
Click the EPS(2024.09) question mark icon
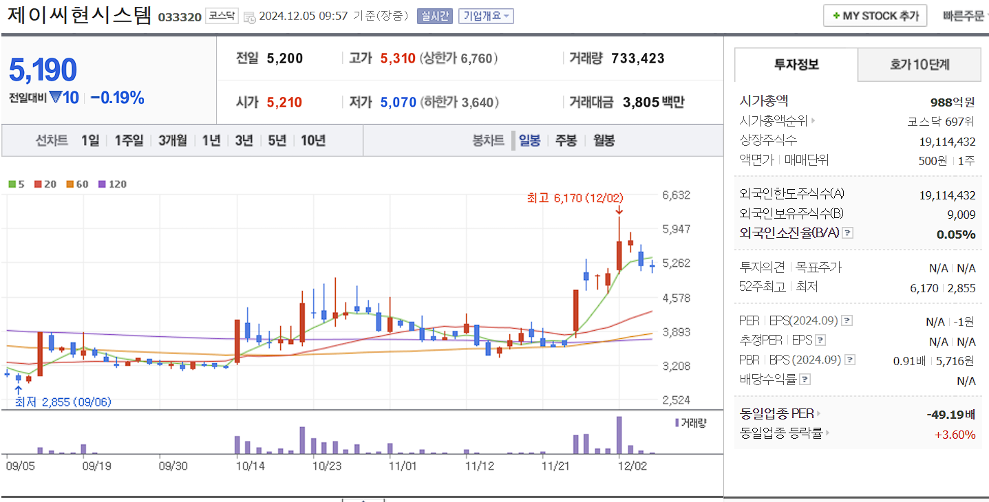click(x=847, y=320)
